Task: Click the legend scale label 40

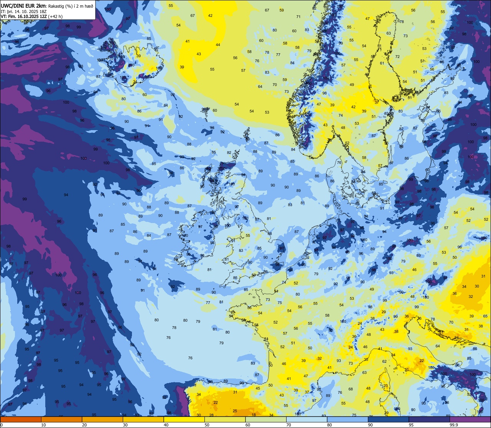Action: point(166,425)
